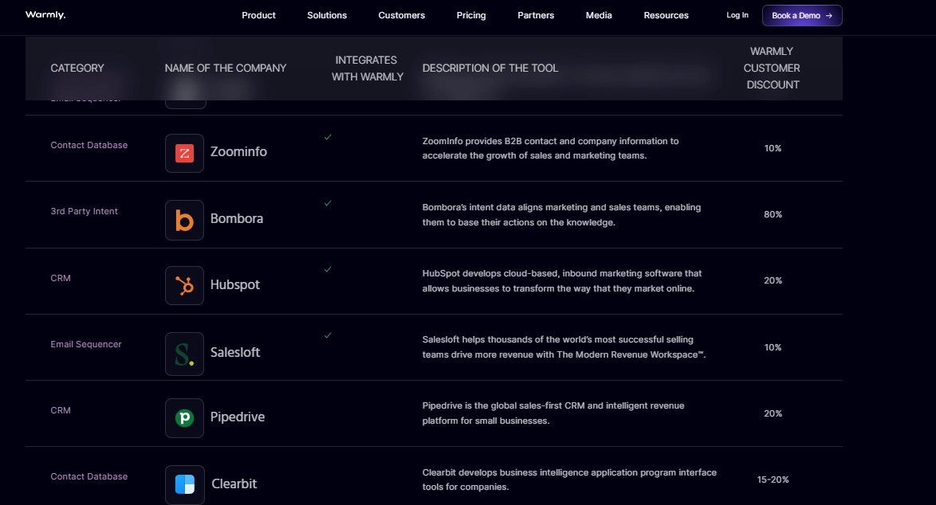Image resolution: width=936 pixels, height=505 pixels.
Task: Click the 3rd Party Intent category
Action: pos(85,211)
